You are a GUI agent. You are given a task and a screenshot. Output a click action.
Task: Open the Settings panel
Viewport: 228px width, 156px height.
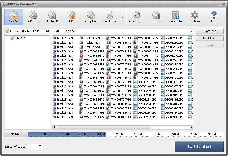coord(195,16)
